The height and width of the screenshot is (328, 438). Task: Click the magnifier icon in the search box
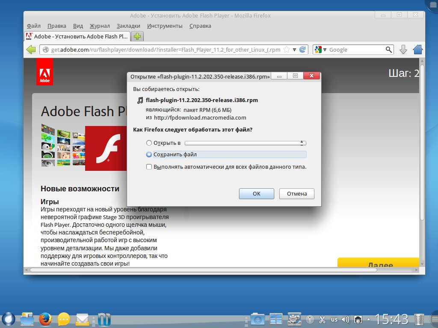[x=388, y=50]
